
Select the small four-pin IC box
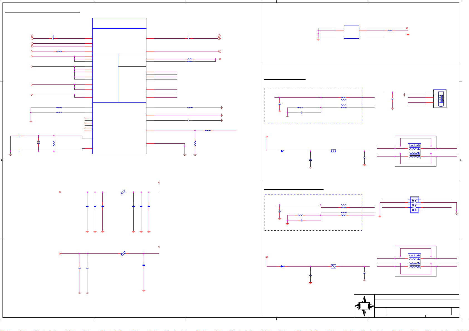(x=352, y=32)
